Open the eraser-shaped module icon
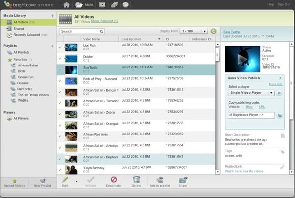The width and height of the screenshot is (295, 198). [114, 5]
